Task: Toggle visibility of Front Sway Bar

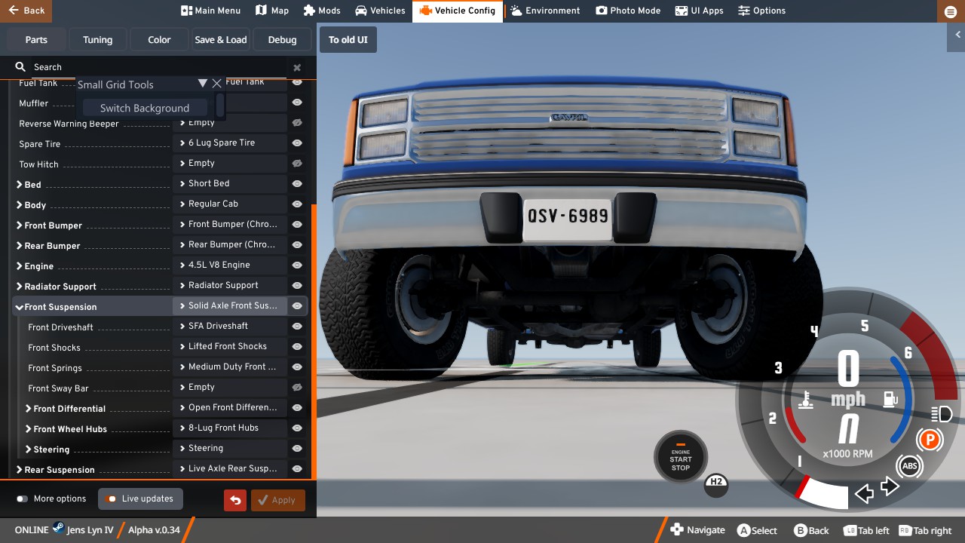Action: pyautogui.click(x=297, y=387)
